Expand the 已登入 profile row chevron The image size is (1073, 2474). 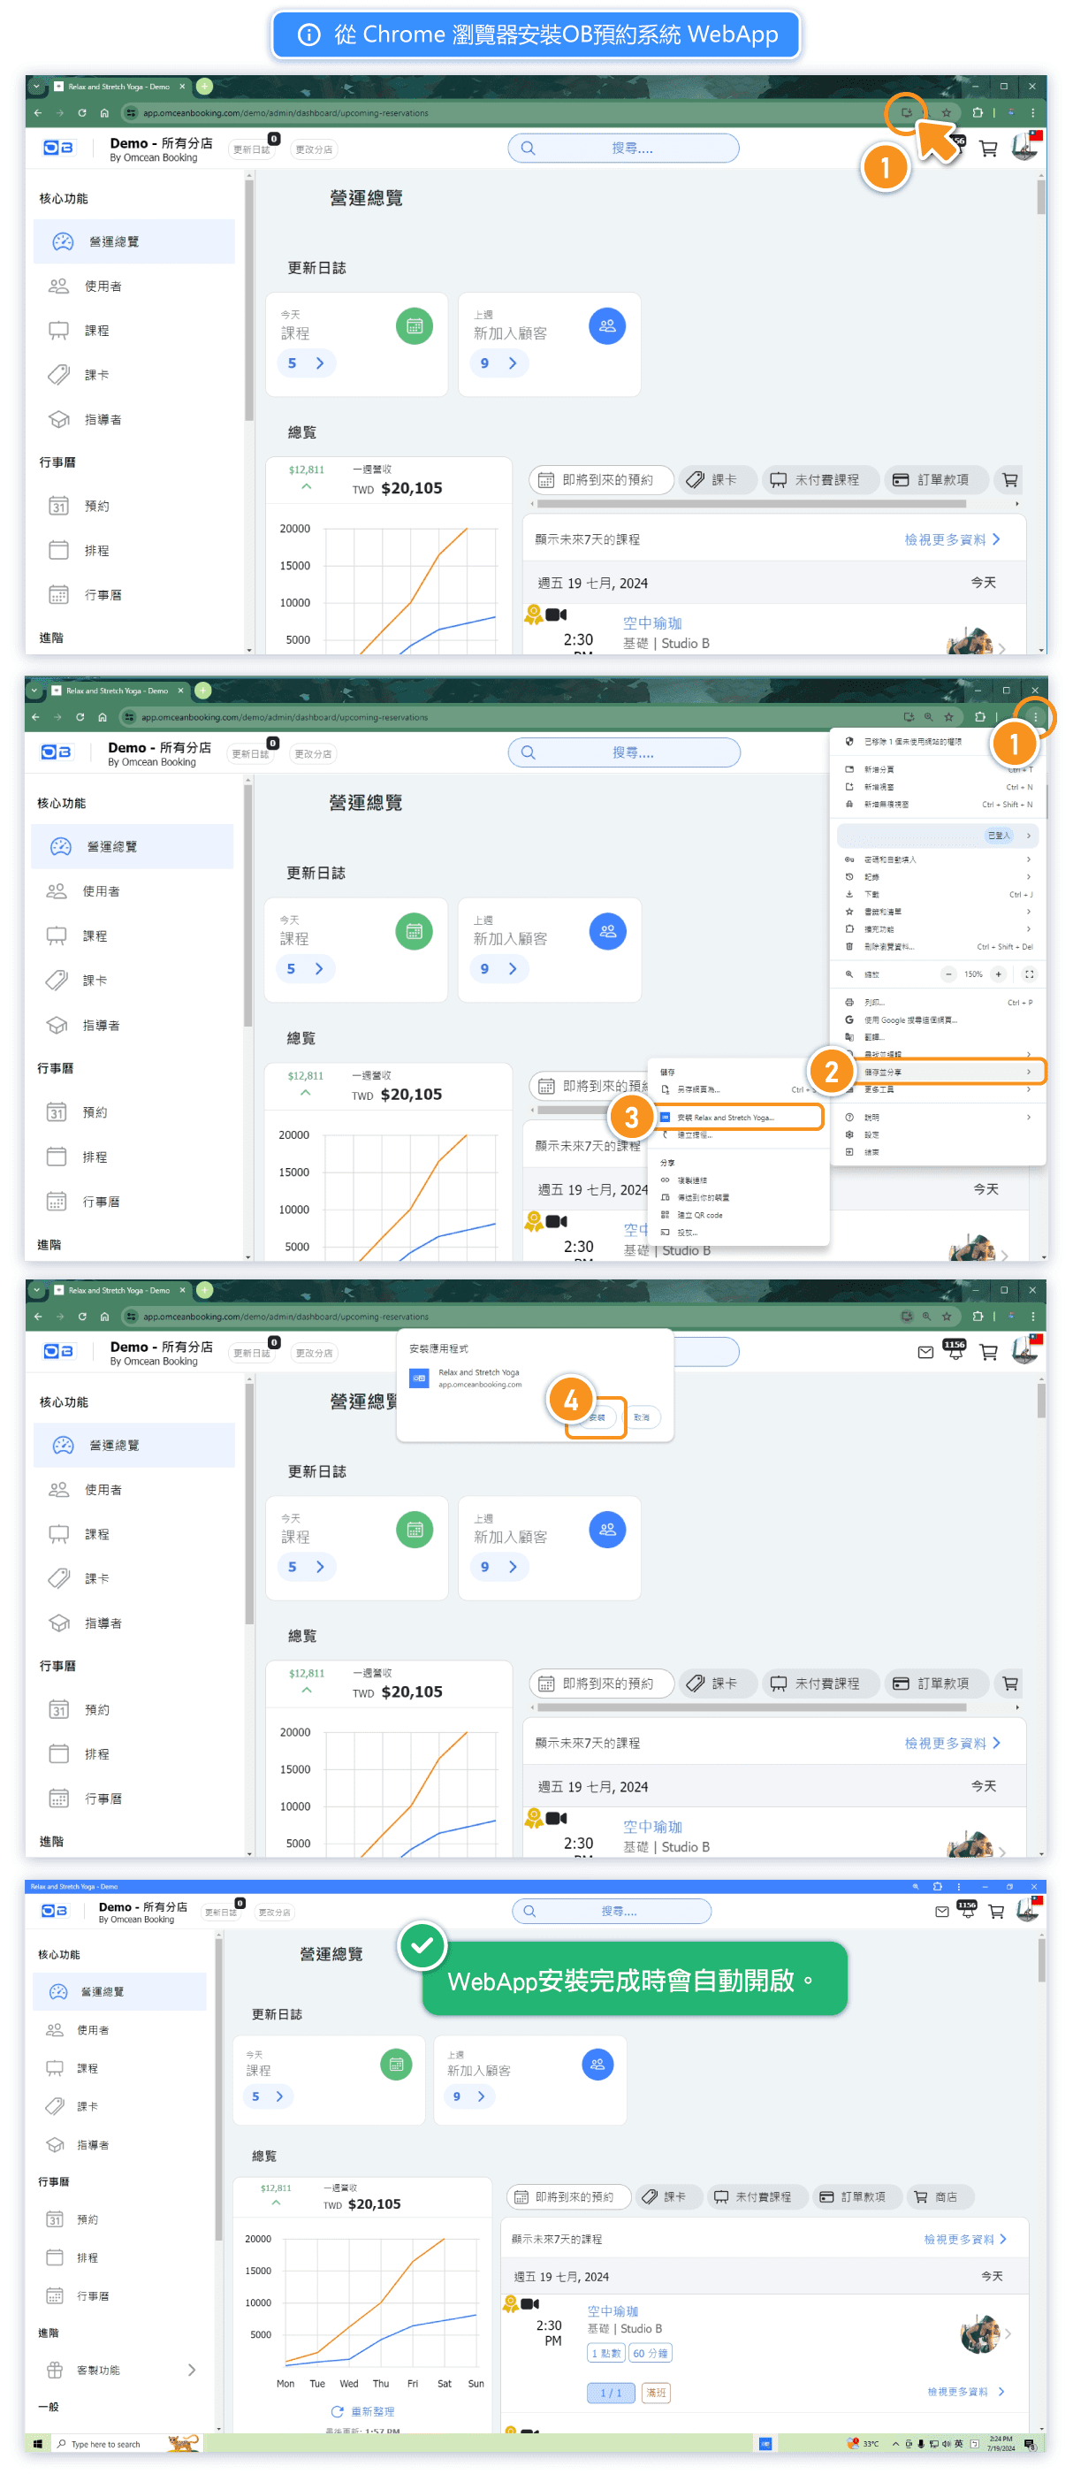[1028, 836]
